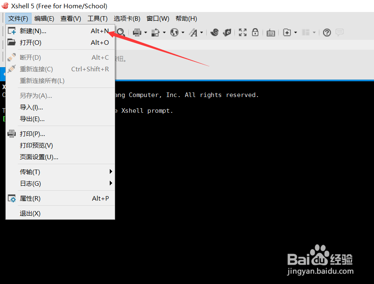Open the 查看(V) menu
Screen dimensions: 374x284
[x=70, y=18]
